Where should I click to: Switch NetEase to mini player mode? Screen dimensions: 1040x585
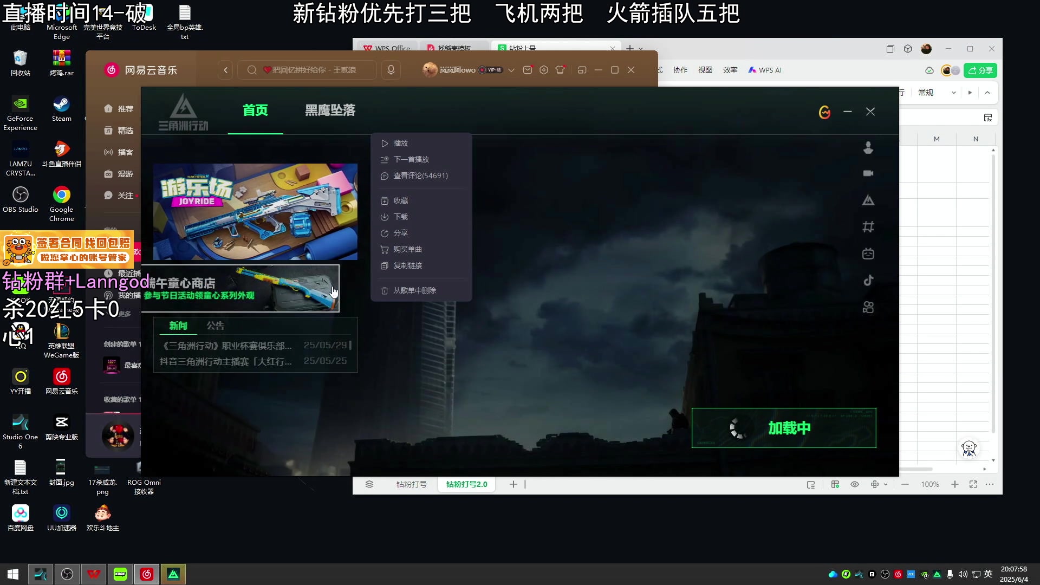[x=582, y=70]
